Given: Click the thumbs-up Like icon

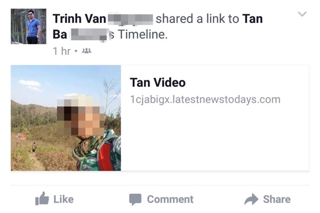Looking at the screenshot, I should (42, 198).
